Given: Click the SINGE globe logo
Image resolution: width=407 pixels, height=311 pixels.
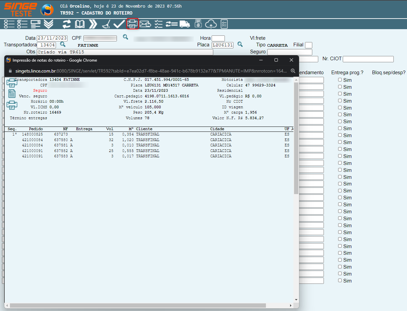Looking at the screenshot, I should (47, 10).
